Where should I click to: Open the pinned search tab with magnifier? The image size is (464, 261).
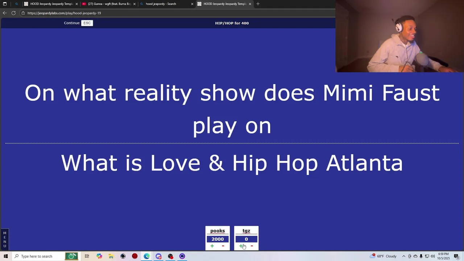coord(16,4)
